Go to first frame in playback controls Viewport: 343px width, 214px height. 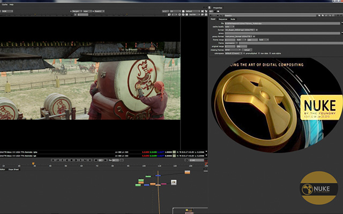click(x=53, y=160)
